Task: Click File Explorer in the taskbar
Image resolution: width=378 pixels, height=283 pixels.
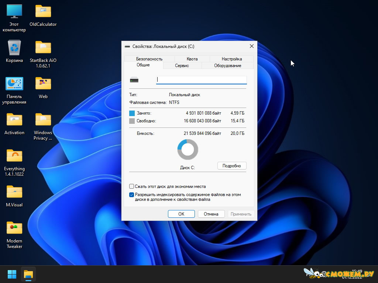Action: pyautogui.click(x=28, y=274)
